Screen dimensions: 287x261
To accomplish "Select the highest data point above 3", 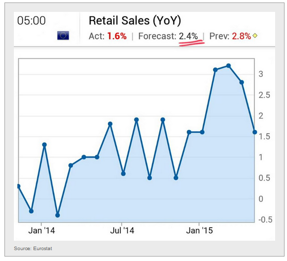I will point(229,66).
